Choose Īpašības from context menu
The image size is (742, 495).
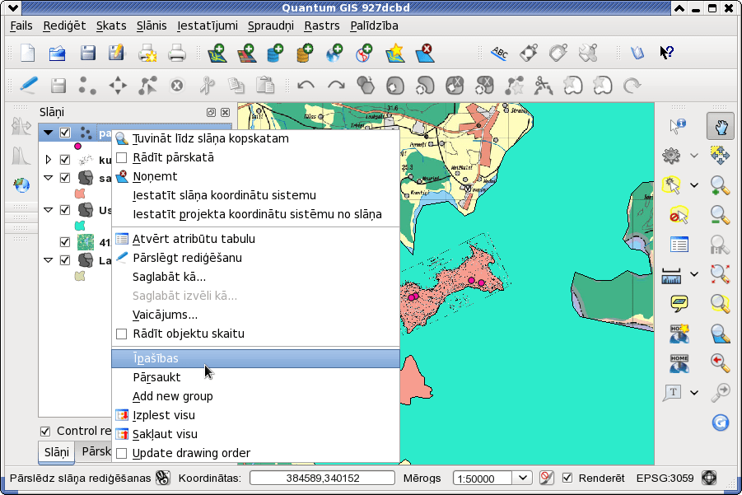click(x=255, y=358)
